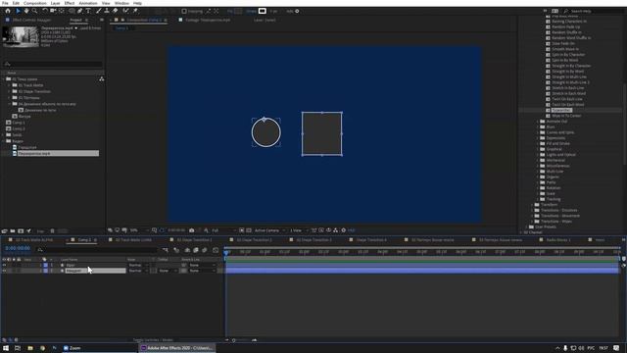Toggle the shy layers switch in timeline

coord(187,250)
